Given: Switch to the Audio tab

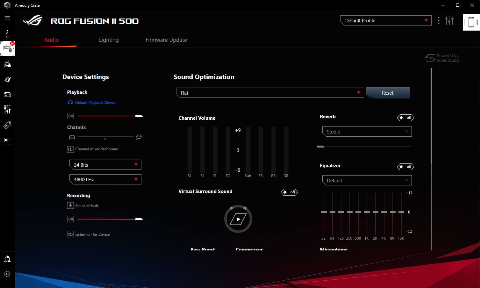Looking at the screenshot, I should click(52, 40).
